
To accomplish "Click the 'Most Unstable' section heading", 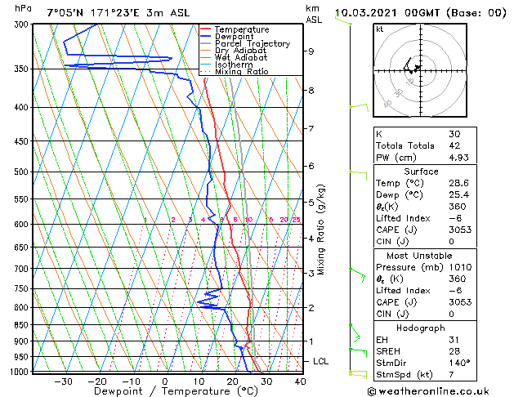I will tap(419, 256).
